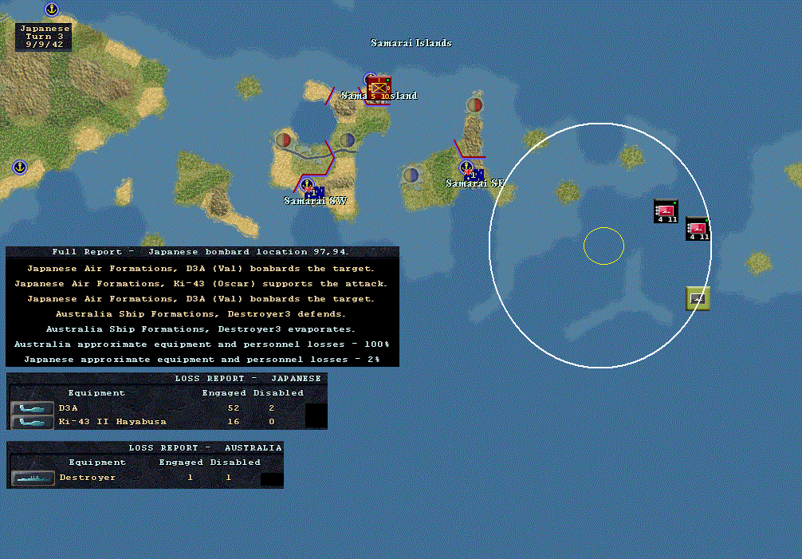Click the Australia losses 100% line
Screen dimensions: 802x559
pos(202,344)
